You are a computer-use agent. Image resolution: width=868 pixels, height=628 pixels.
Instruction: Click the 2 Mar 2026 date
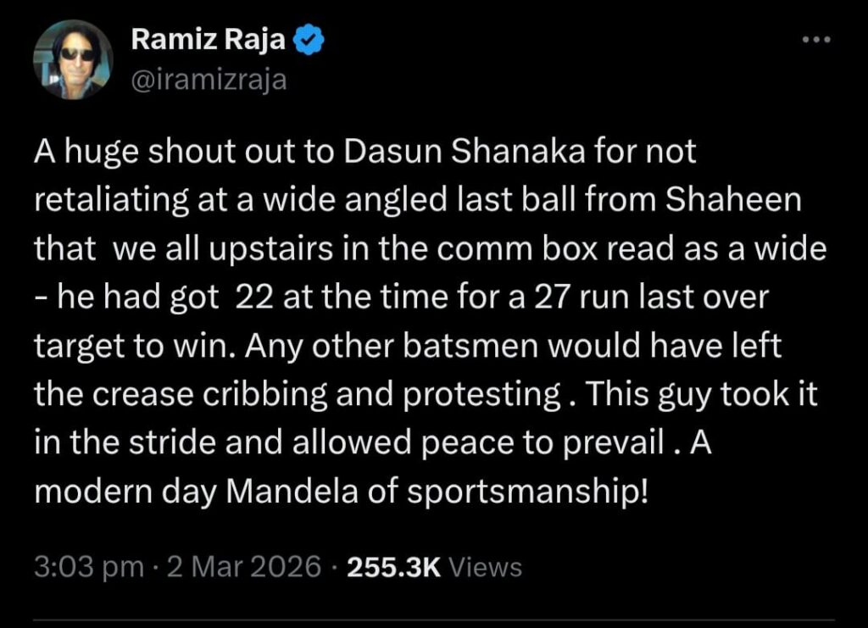(x=242, y=566)
